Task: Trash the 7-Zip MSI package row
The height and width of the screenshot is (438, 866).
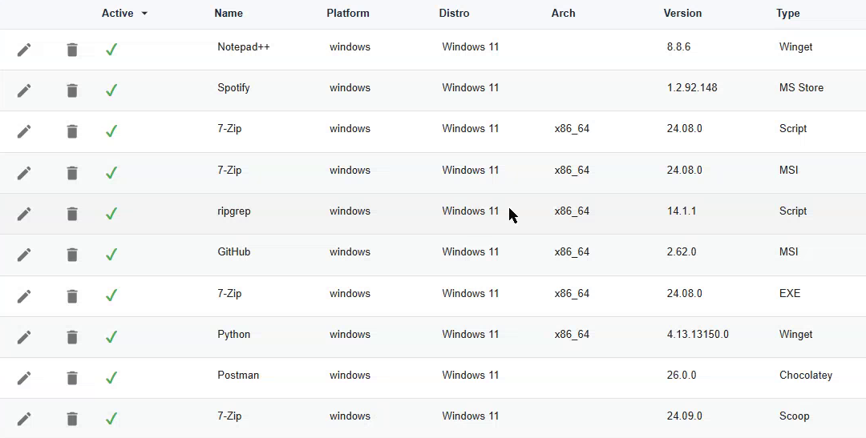Action: (72, 173)
